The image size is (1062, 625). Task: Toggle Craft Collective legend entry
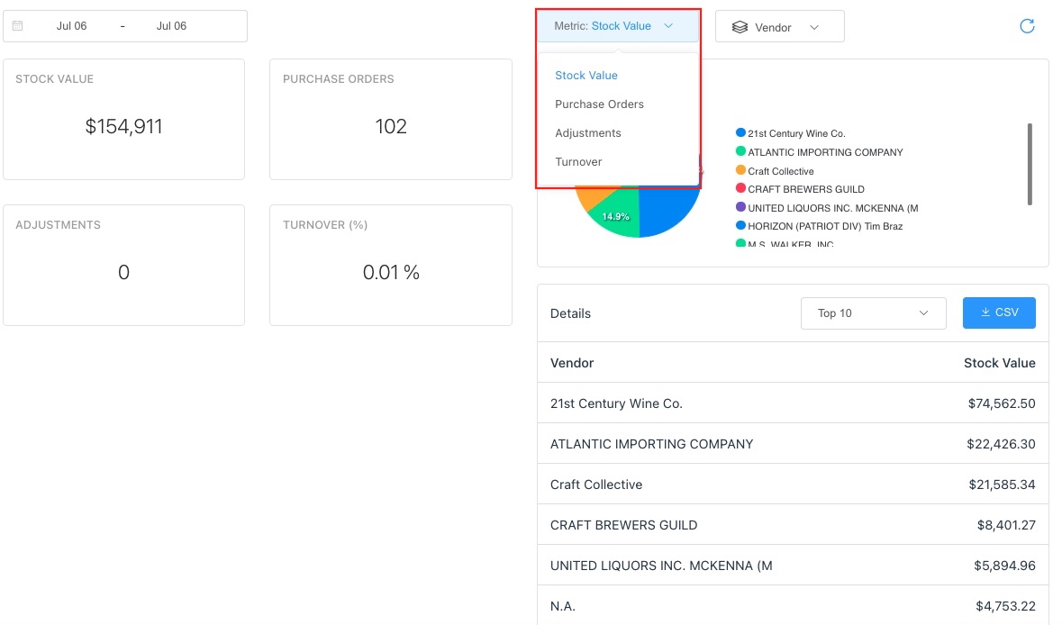pyautogui.click(x=780, y=171)
